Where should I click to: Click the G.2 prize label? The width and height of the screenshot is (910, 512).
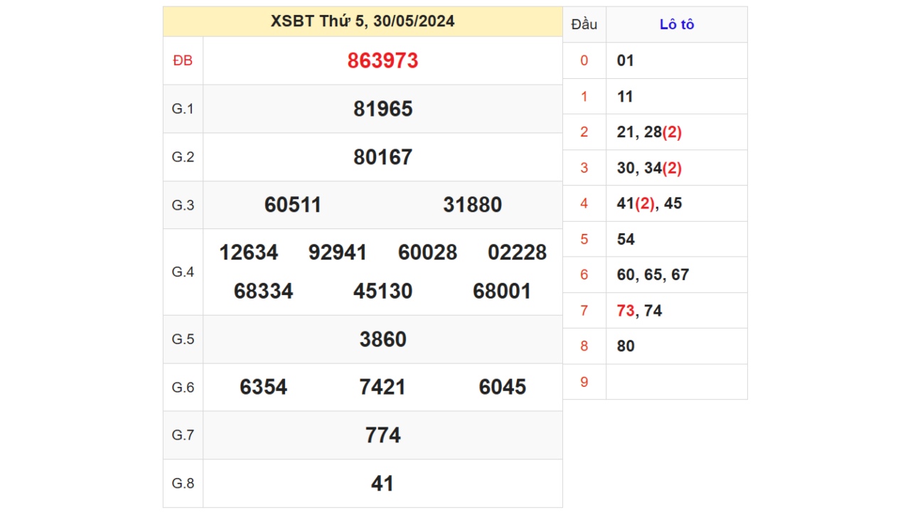[x=183, y=157]
